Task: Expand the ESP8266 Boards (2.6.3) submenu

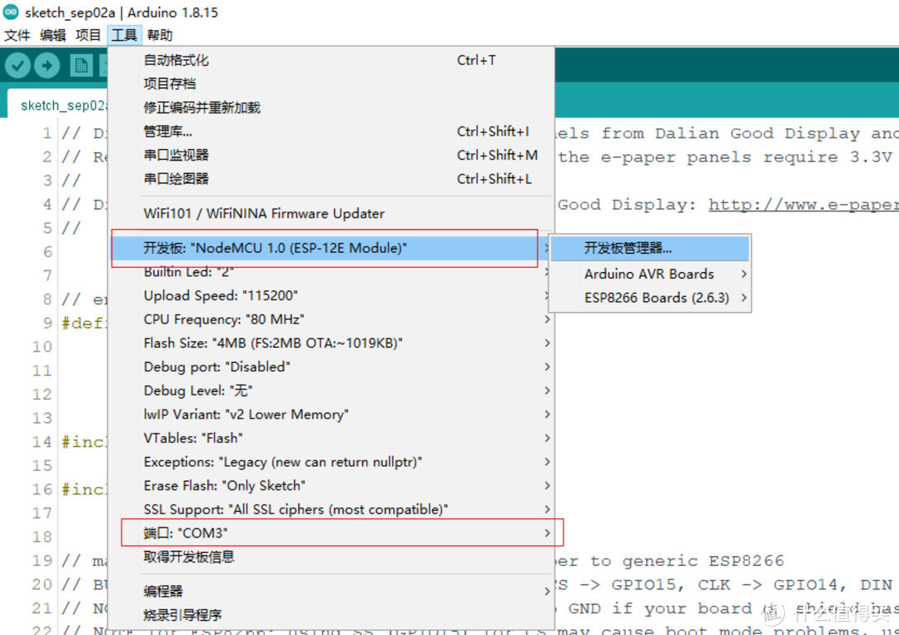Action: click(648, 297)
